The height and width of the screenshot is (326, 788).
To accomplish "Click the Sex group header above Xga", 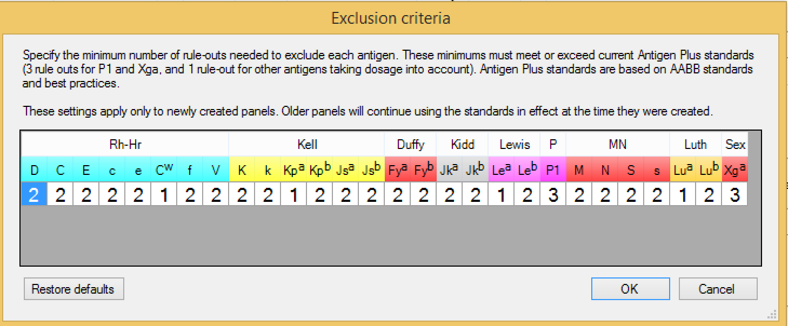I will click(734, 144).
